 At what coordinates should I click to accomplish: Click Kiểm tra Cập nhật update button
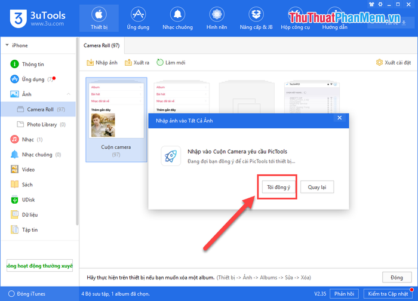pos(388,294)
